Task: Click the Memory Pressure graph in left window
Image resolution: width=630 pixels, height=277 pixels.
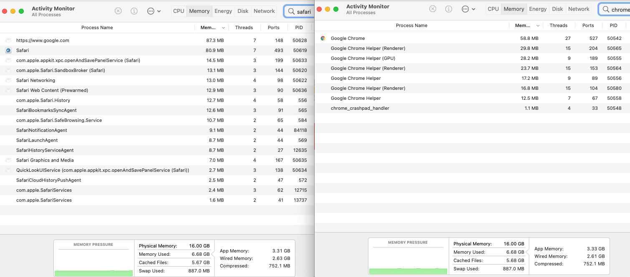Action: pos(94,258)
